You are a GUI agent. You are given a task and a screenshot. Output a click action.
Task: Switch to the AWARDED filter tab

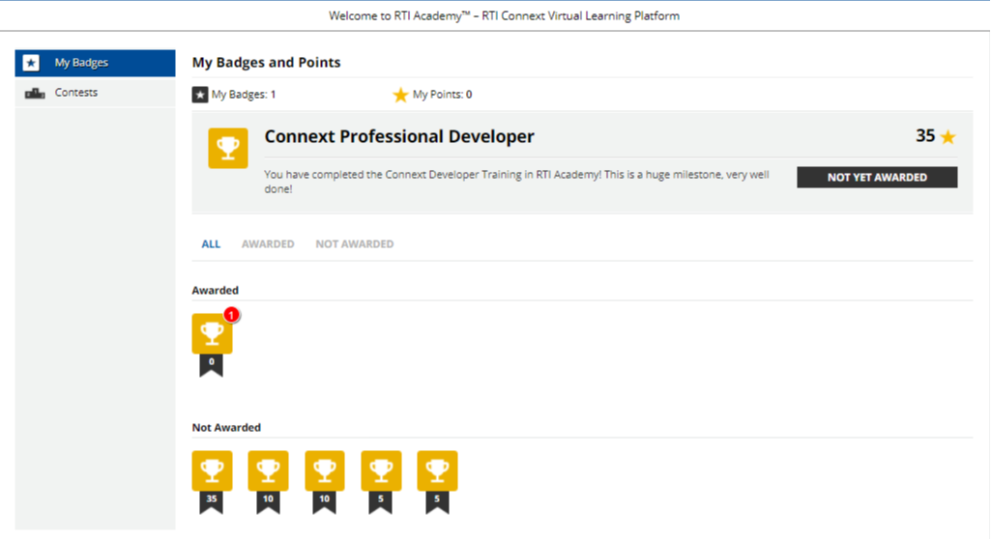pos(268,244)
